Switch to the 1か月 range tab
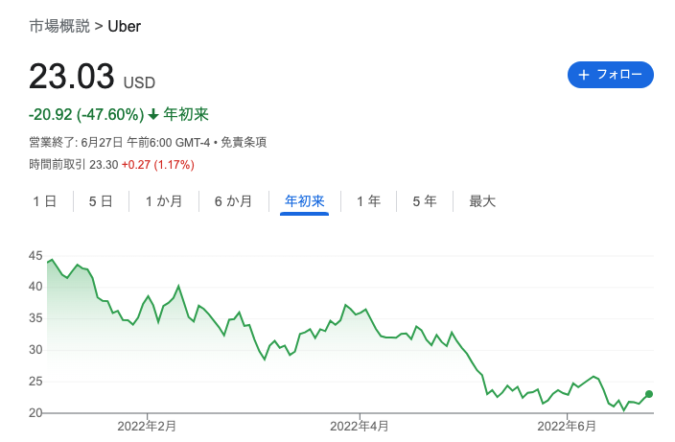This screenshot has height=442, width=675. coord(162,201)
